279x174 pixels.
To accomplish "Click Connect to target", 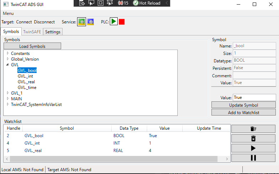I will pyautogui.click(x=24, y=22).
